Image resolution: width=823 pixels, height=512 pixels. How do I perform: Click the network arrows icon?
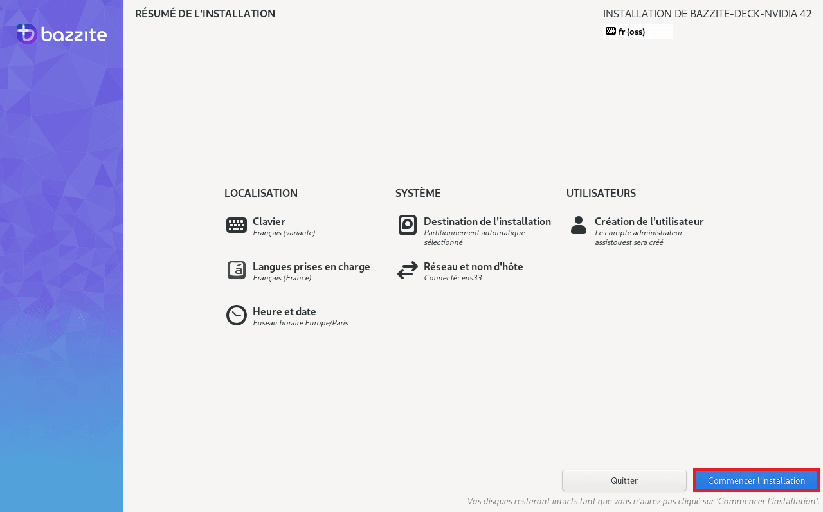coord(408,270)
